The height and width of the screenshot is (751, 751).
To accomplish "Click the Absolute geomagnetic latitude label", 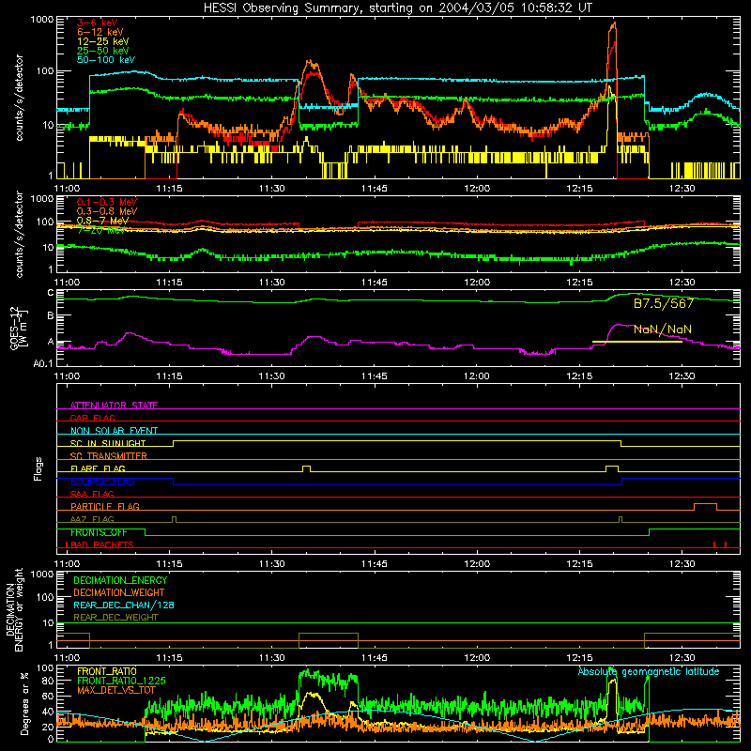I will 649,671.
